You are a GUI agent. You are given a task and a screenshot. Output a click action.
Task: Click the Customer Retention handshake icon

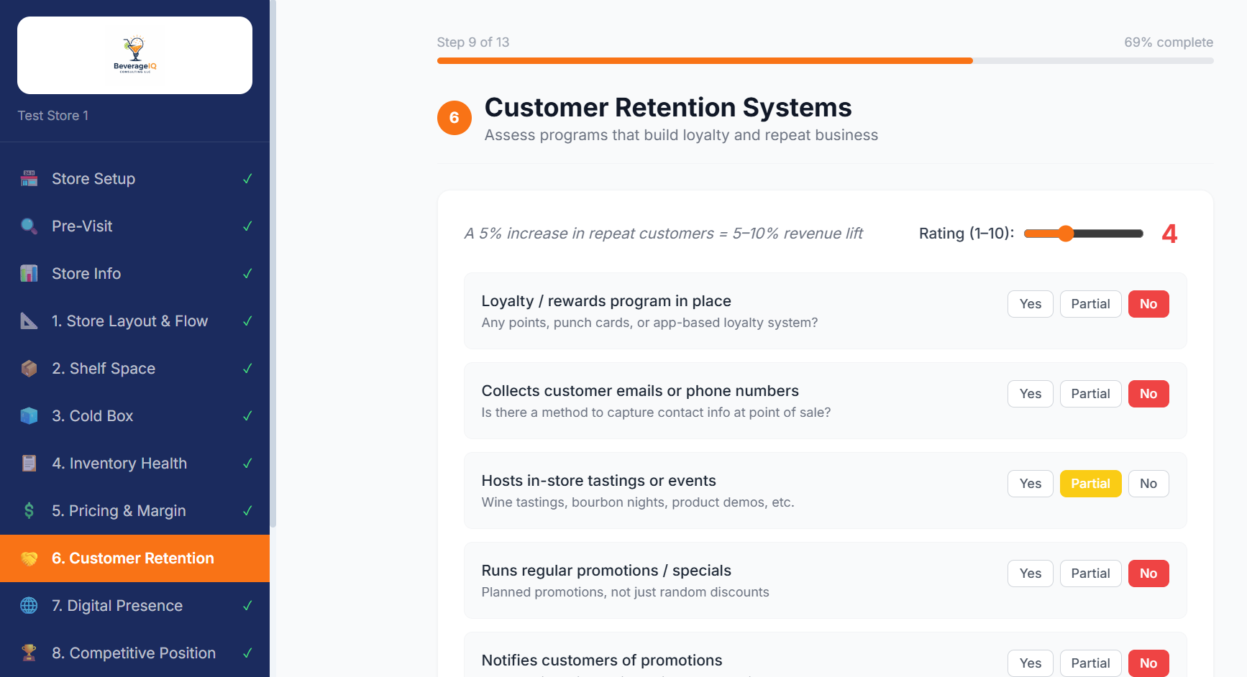click(x=29, y=558)
